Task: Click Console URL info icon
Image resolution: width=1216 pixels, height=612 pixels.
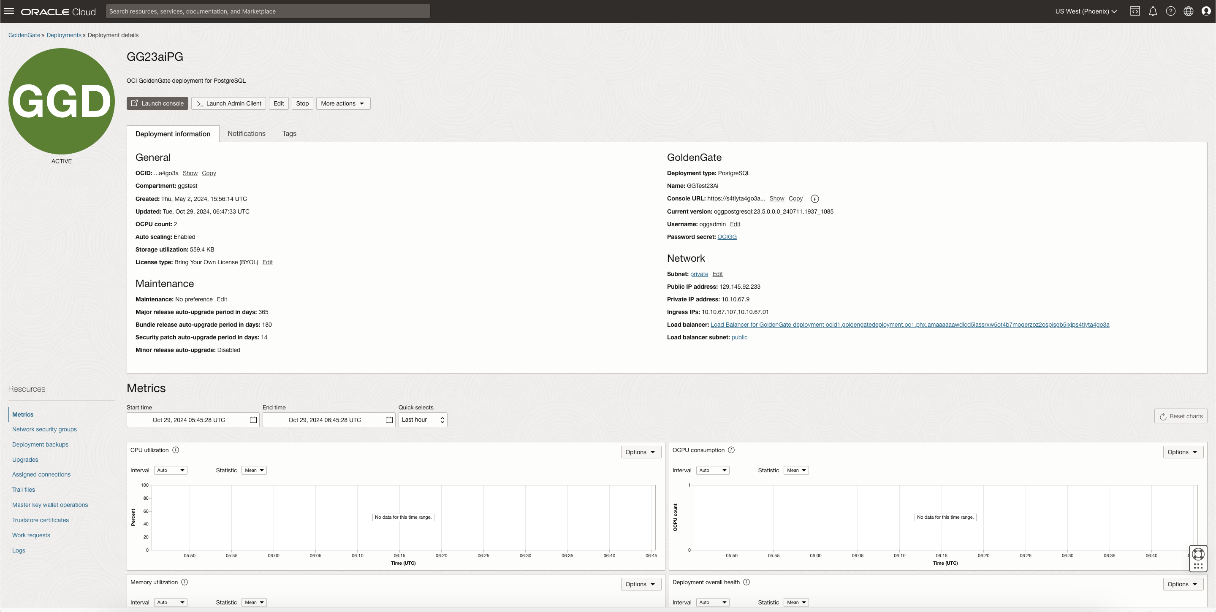Action: click(814, 199)
